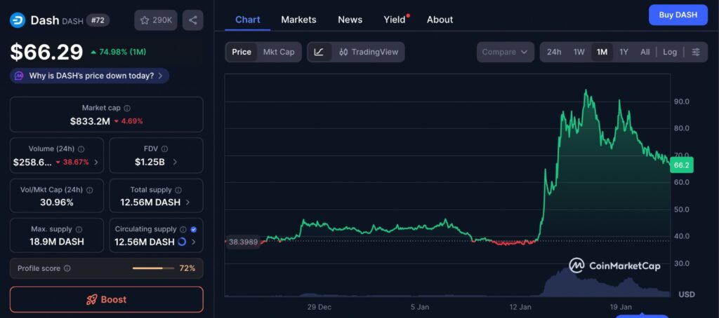
Task: Add Dash to watchlist via star 290K
Action: point(156,20)
